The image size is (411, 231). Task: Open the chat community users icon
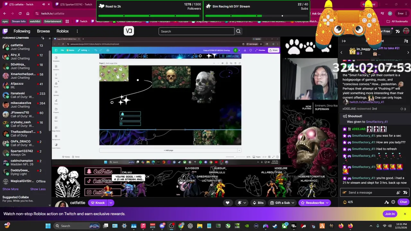[406, 41]
